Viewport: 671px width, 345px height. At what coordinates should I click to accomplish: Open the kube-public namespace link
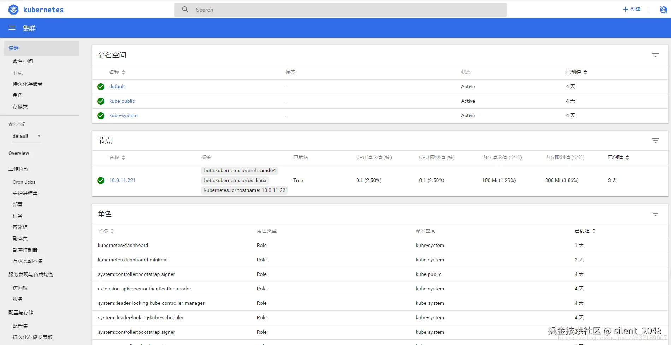pyautogui.click(x=122, y=101)
